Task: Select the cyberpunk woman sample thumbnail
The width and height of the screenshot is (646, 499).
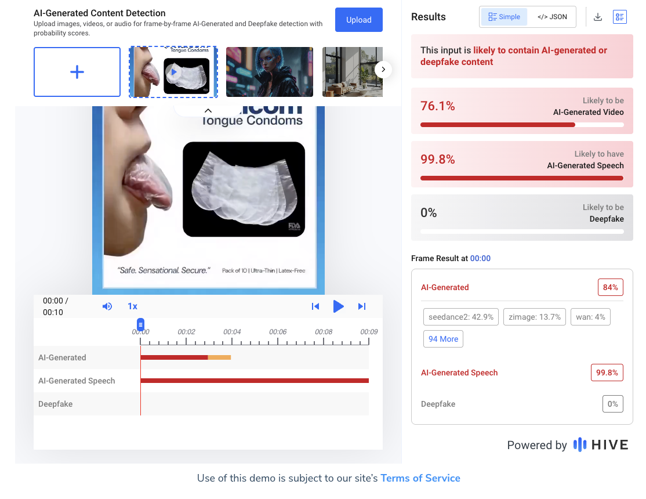Action: (269, 72)
